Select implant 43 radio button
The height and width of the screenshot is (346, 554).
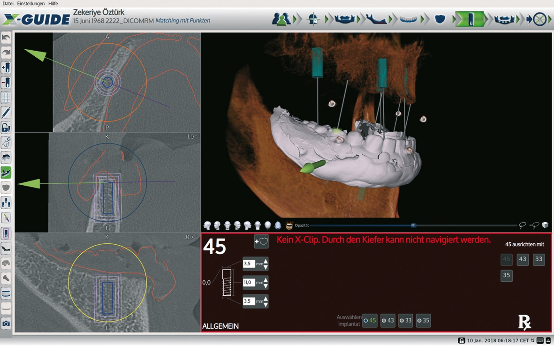pos(387,321)
